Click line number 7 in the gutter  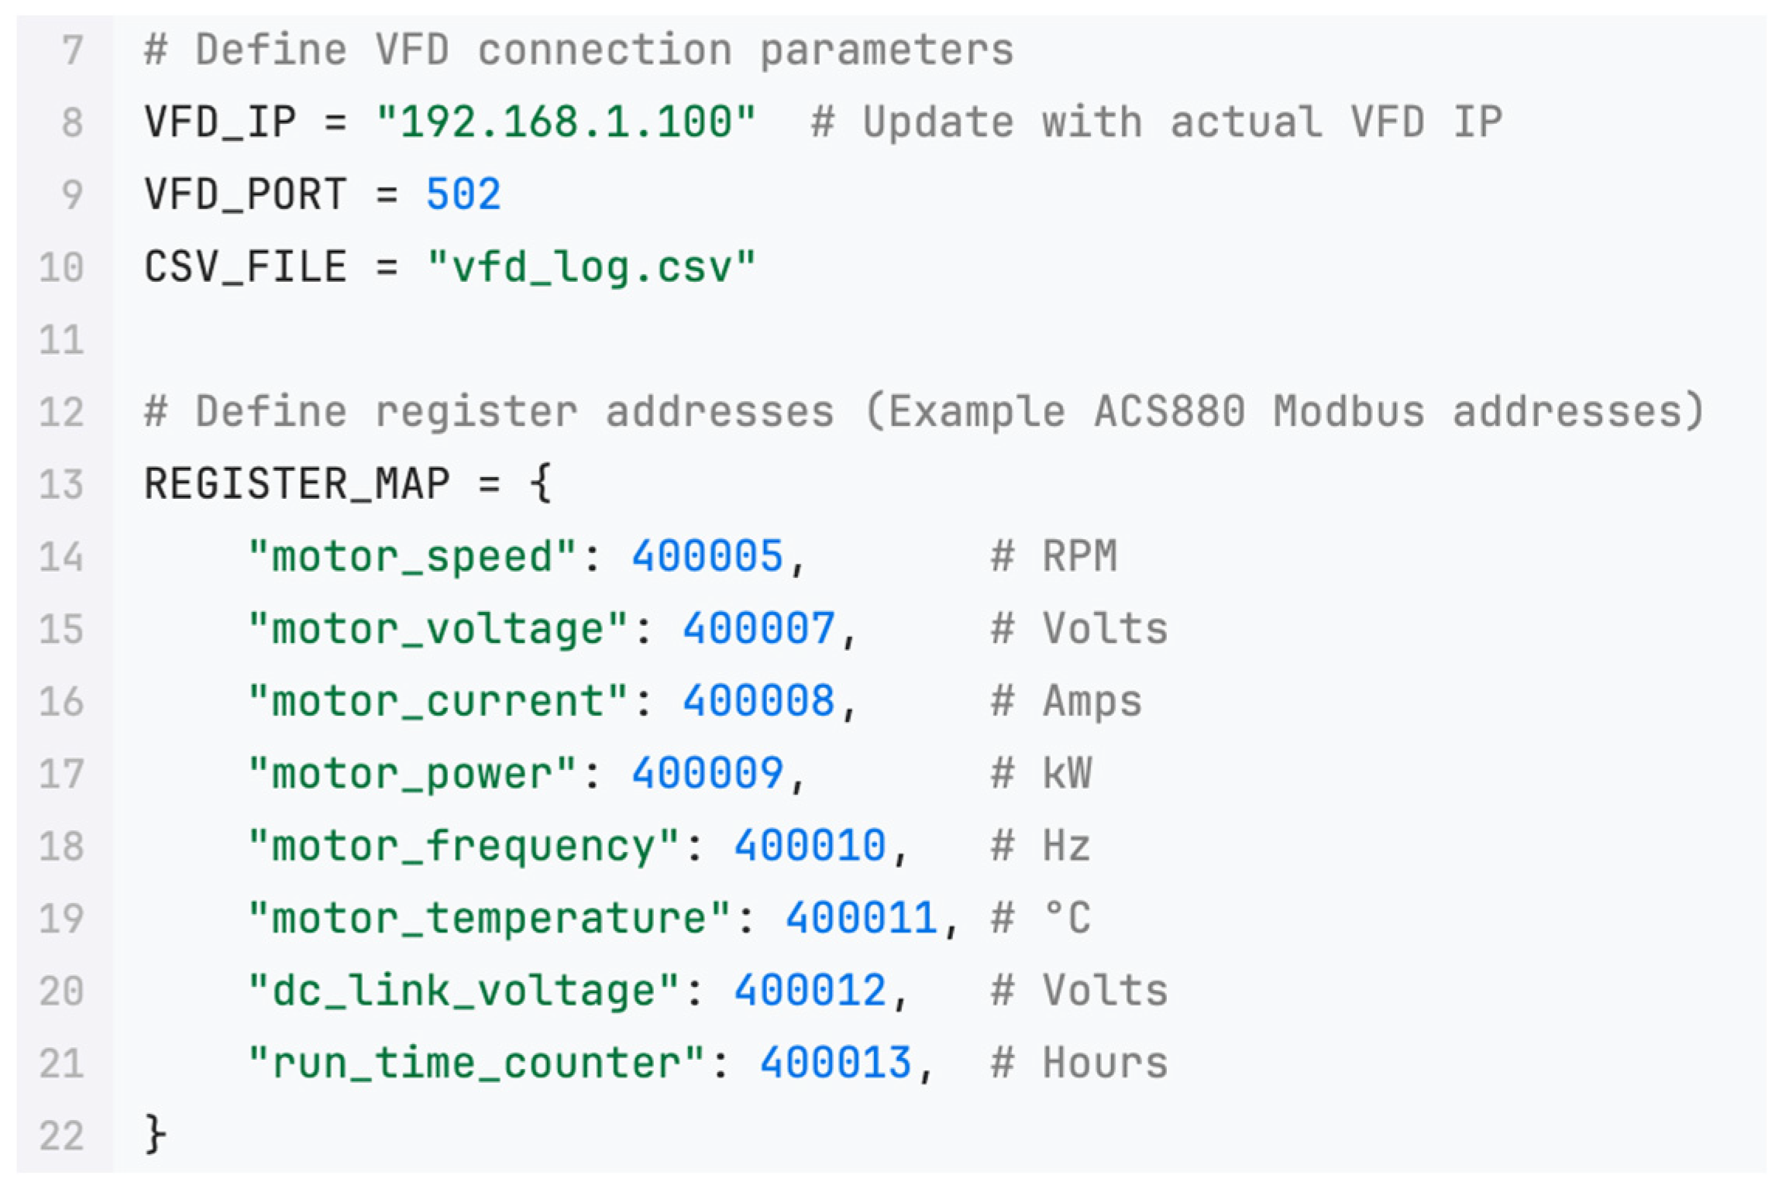(x=72, y=51)
